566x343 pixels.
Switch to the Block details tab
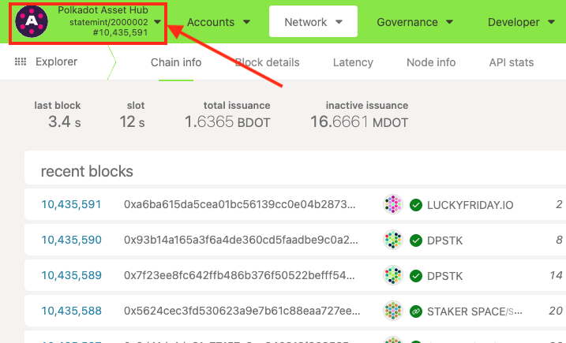(267, 62)
